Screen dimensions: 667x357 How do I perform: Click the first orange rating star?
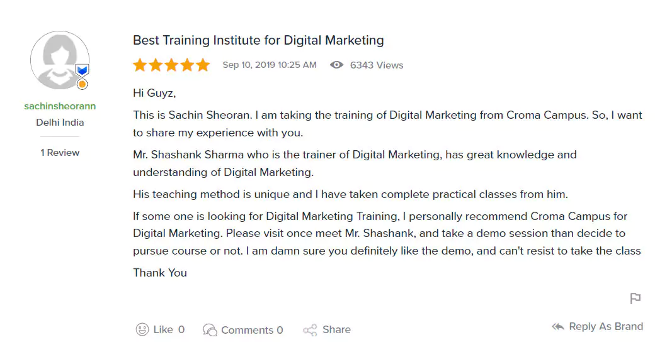point(140,65)
